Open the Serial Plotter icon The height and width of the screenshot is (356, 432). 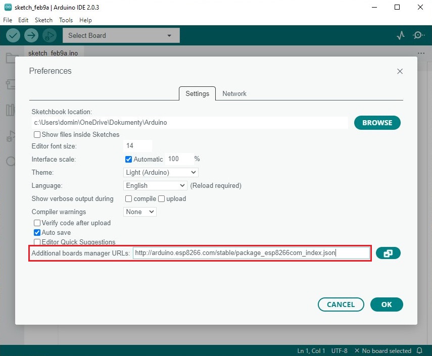point(401,35)
